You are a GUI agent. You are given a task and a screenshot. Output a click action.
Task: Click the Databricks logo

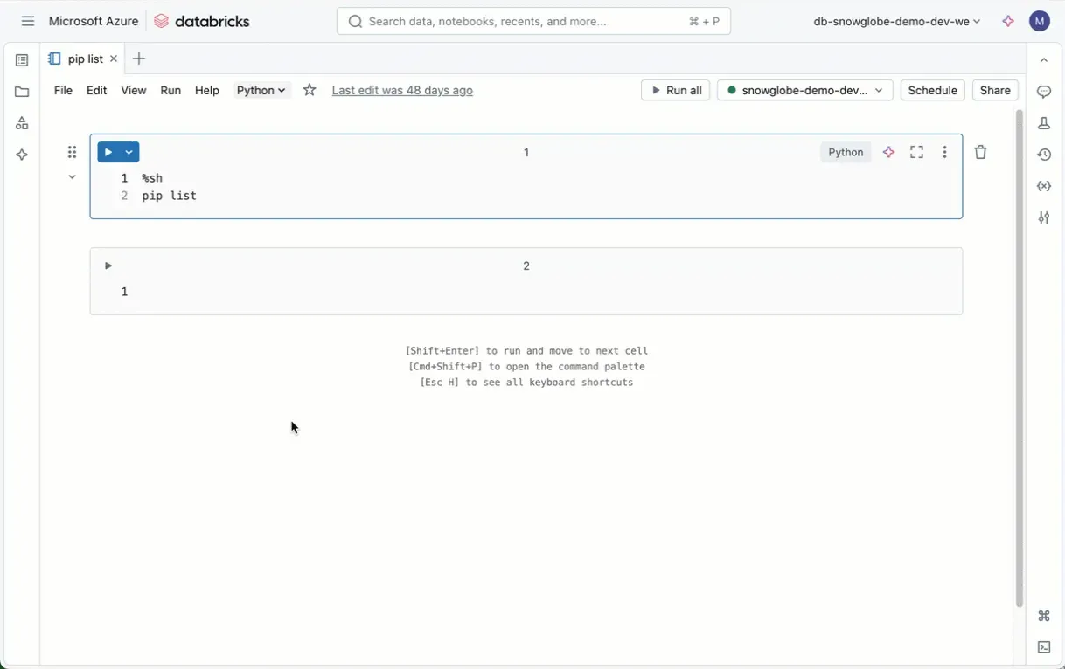click(x=202, y=21)
